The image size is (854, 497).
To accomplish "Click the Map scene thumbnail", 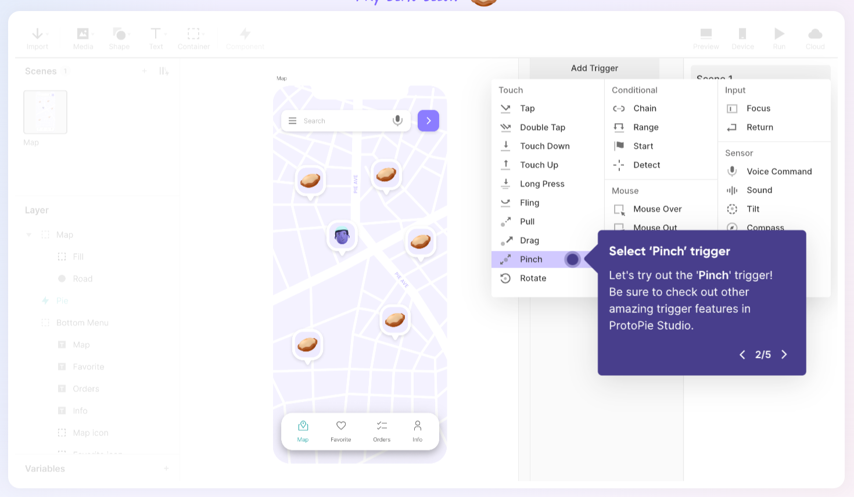I will tap(45, 111).
